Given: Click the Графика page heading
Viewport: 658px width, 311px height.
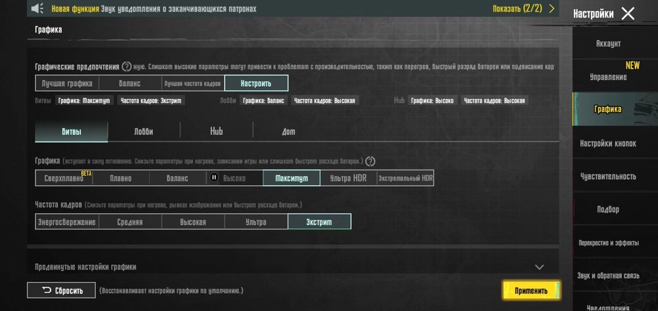Looking at the screenshot, I should click(48, 30).
